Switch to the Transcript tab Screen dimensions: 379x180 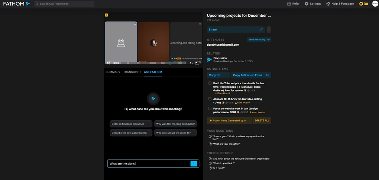click(x=132, y=72)
